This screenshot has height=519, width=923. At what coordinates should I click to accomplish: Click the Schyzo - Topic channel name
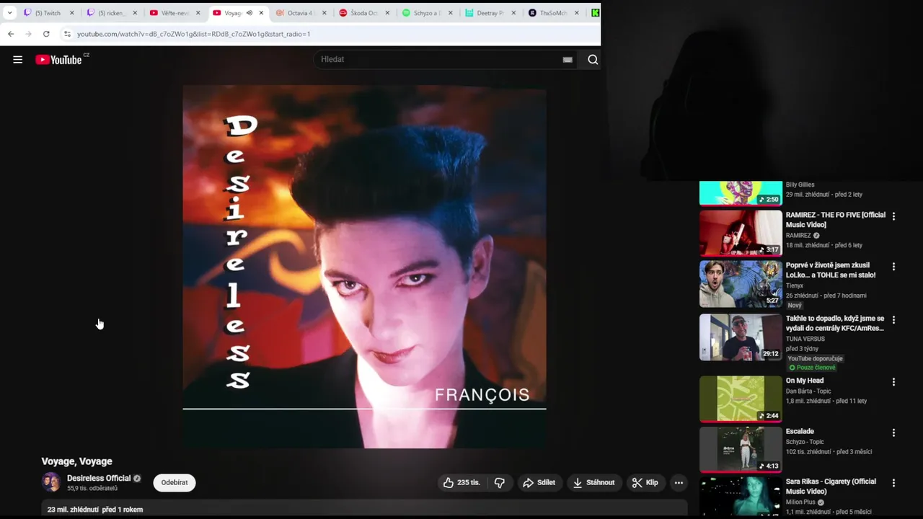[805, 442]
